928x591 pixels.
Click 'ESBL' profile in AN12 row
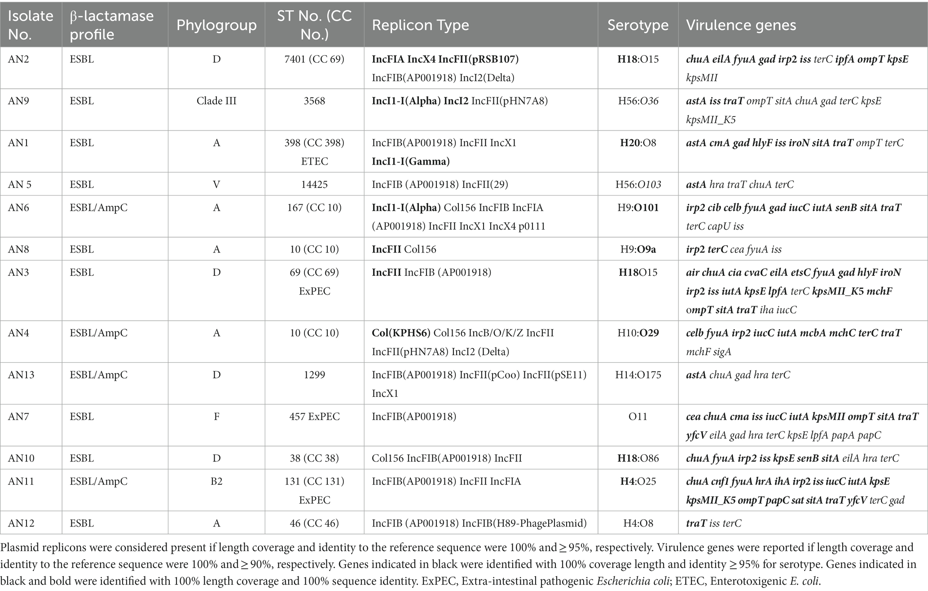(x=82, y=523)
